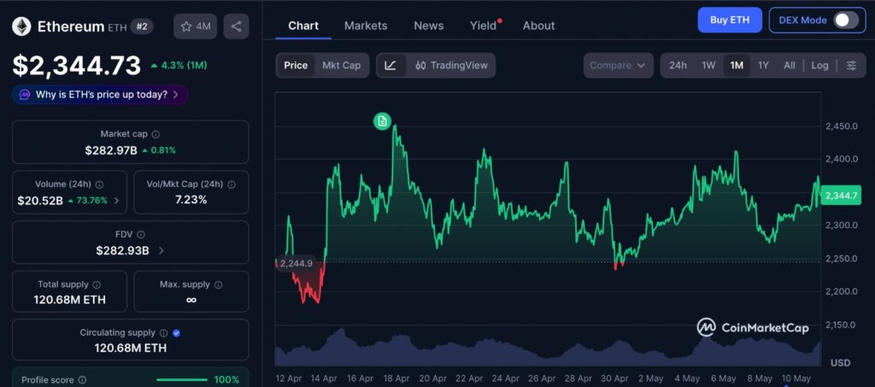Open the News tab
Screen dimensions: 875x387
(429, 26)
